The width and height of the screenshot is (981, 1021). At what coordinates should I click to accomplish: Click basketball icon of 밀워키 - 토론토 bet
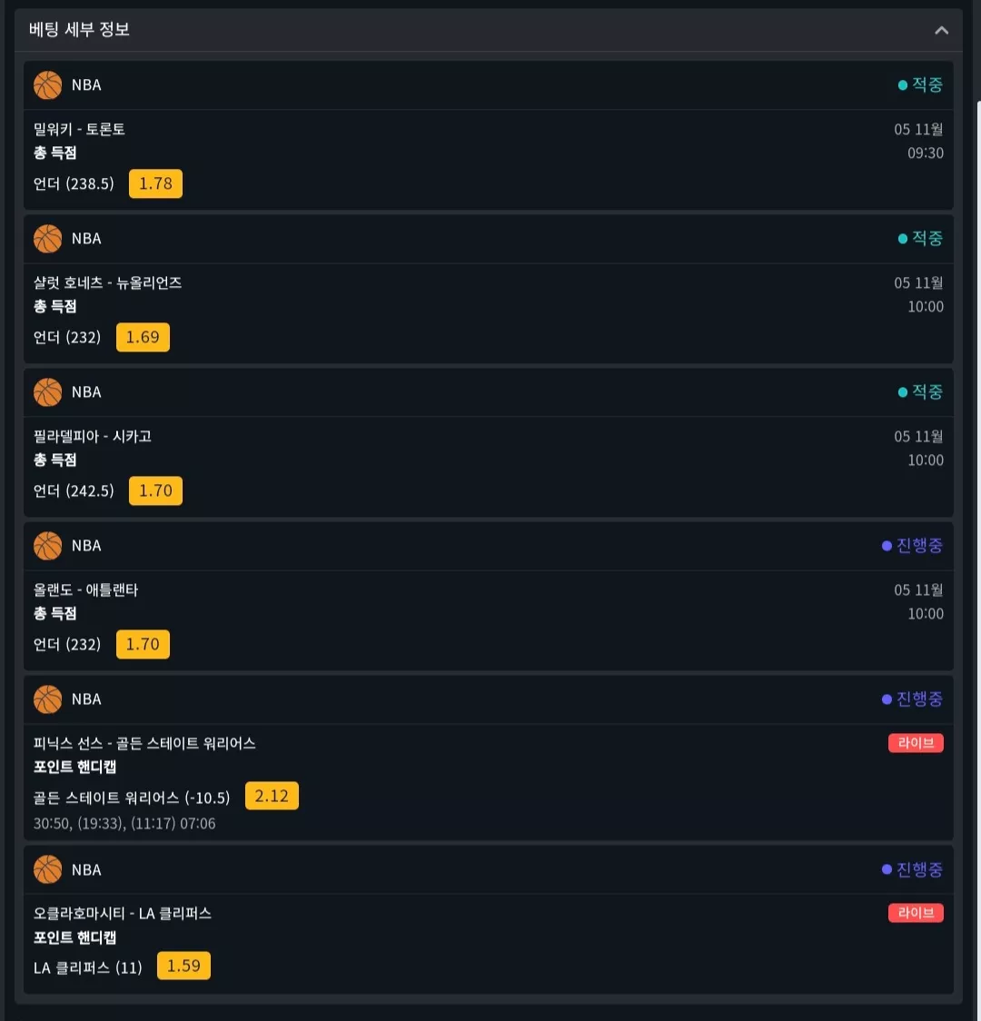(47, 85)
